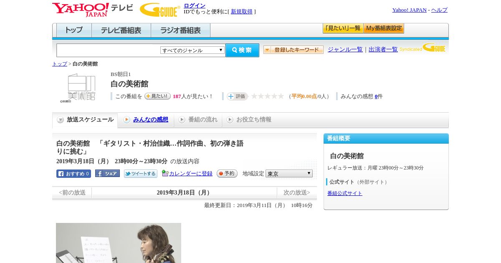
Task: Add program with the 見たい! button
Action: click(x=157, y=96)
